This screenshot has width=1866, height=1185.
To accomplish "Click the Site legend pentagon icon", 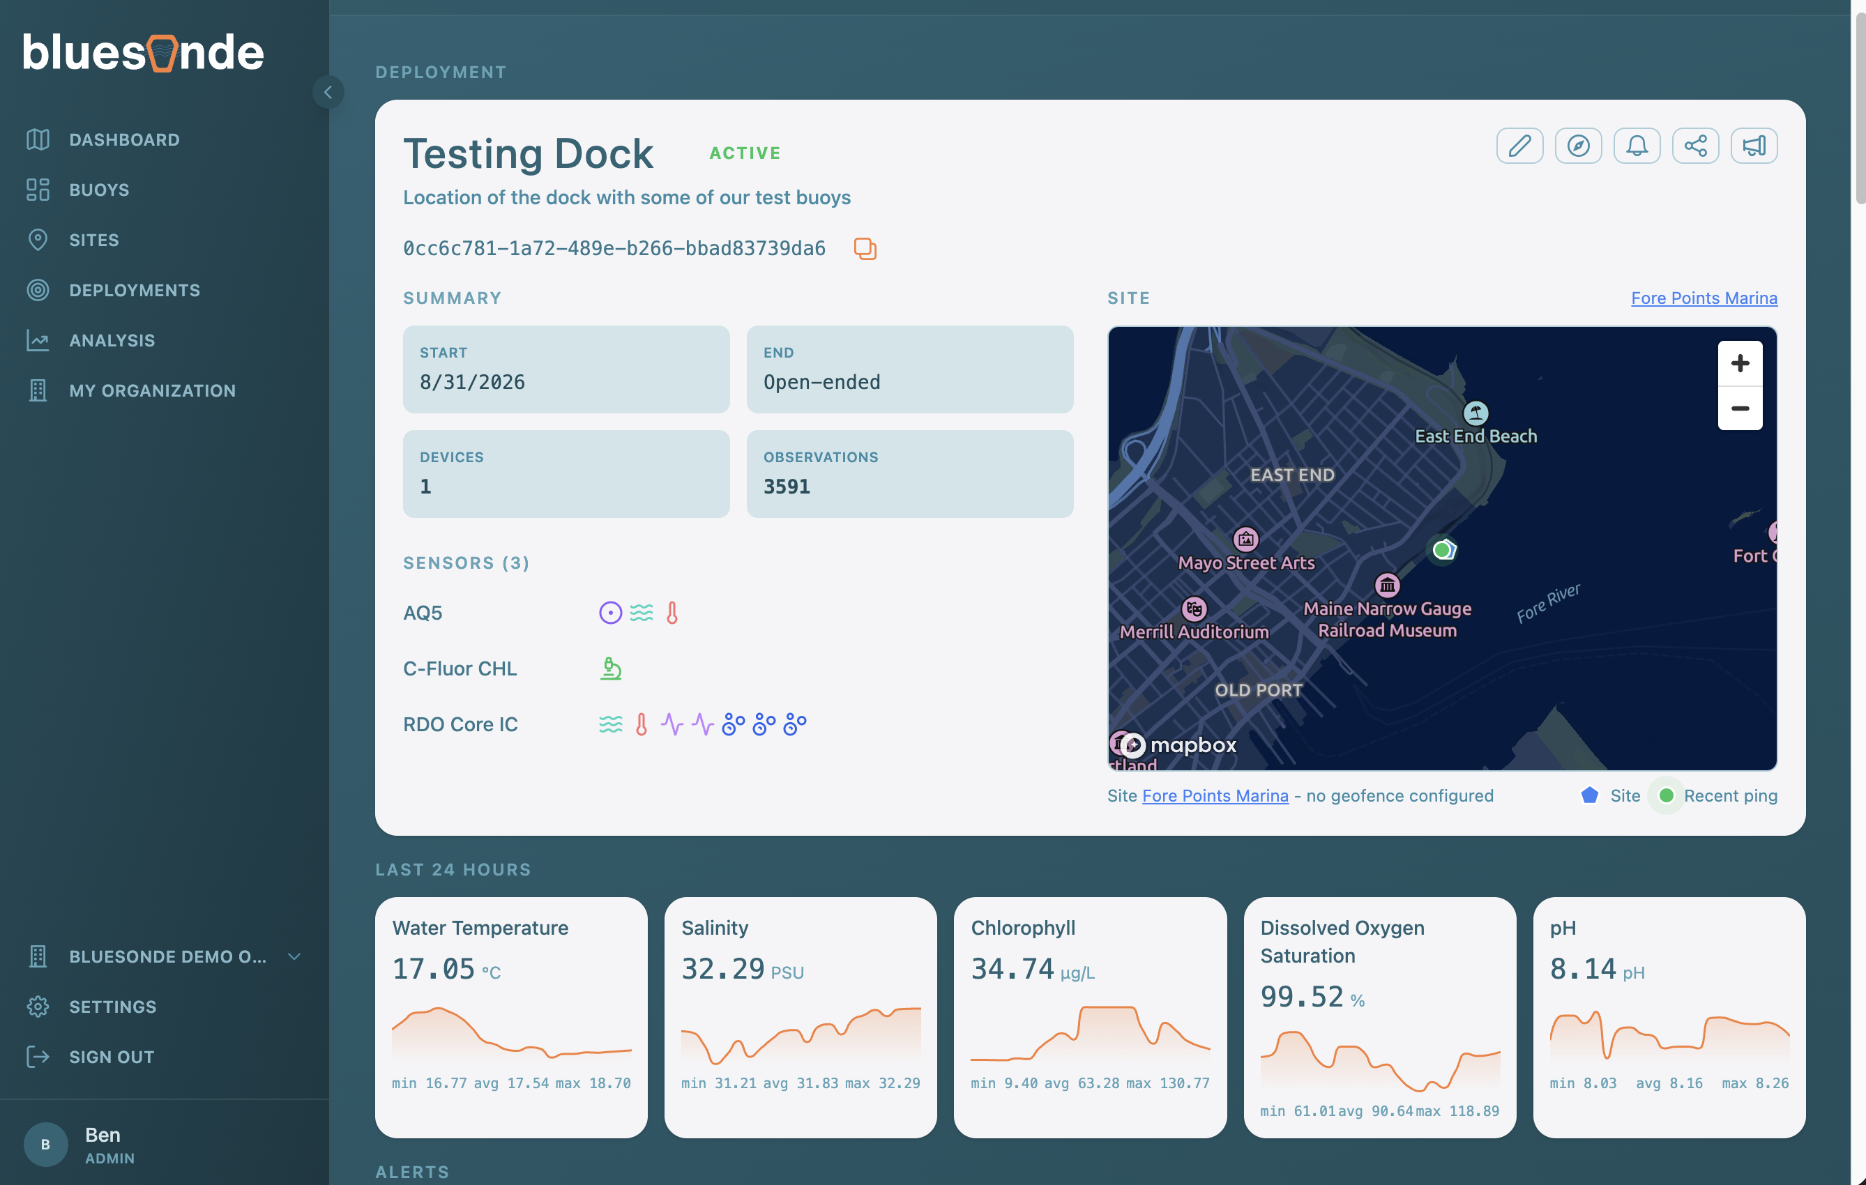I will (1589, 795).
